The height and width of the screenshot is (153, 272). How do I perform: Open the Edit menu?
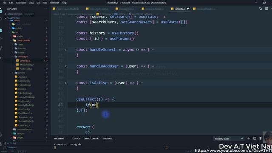[x=11, y=3]
